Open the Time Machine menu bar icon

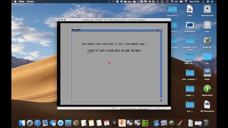coord(167,1)
